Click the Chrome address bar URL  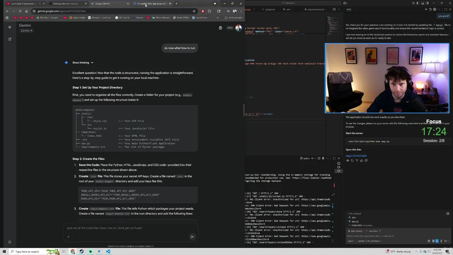pyautogui.click(x=62, y=11)
